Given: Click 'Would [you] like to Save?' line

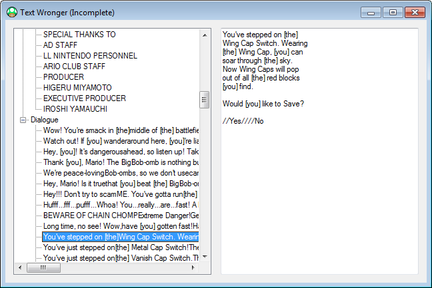Looking at the screenshot, I should tap(263, 104).
